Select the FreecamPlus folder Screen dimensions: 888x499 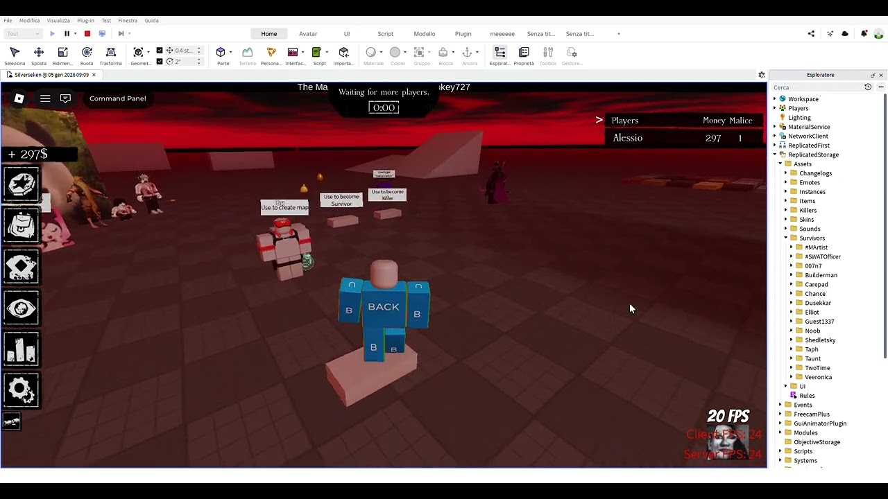pyautogui.click(x=811, y=414)
